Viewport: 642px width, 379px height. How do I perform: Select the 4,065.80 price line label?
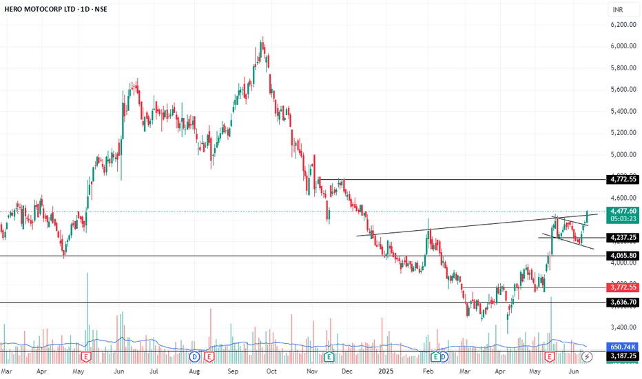pos(623,256)
